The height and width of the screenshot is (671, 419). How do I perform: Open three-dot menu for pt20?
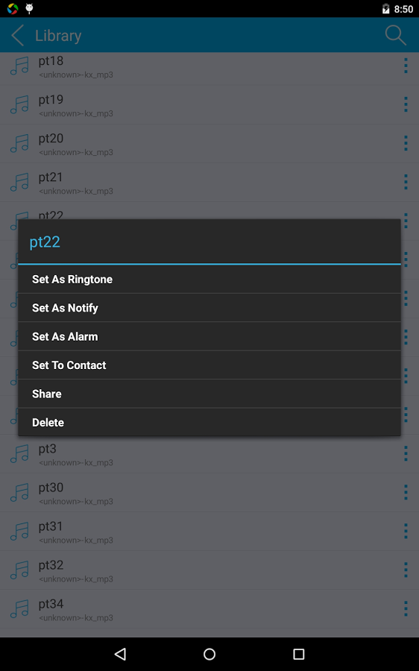406,143
